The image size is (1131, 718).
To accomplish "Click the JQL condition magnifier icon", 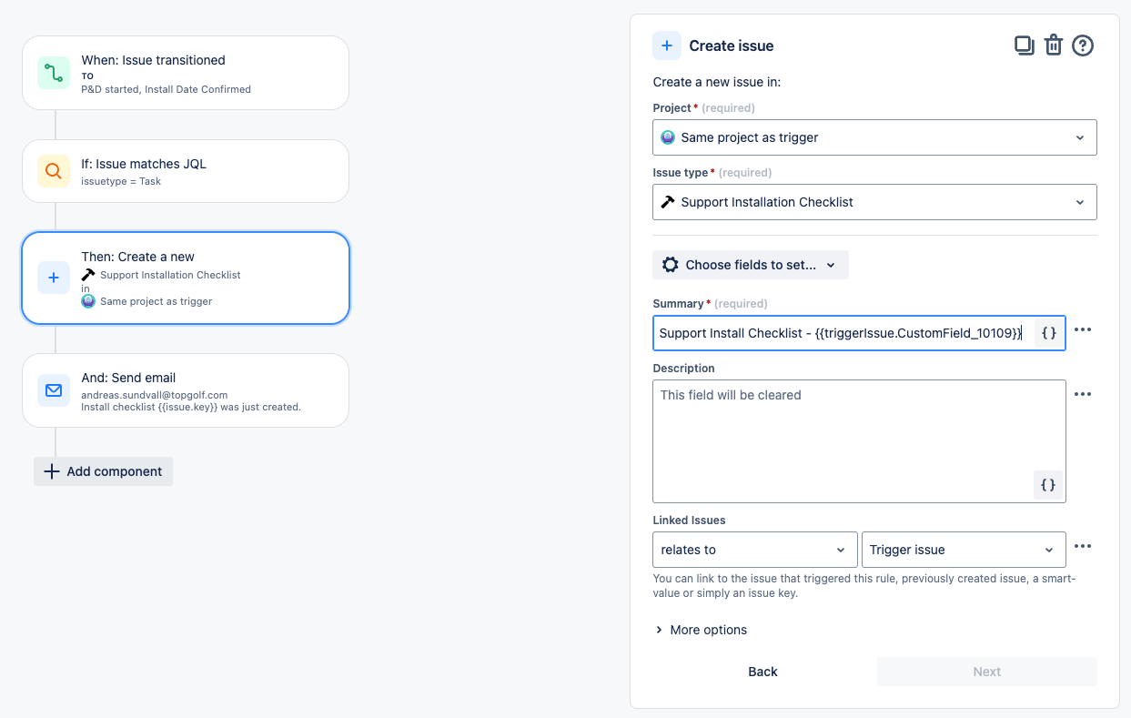I will (x=54, y=170).
